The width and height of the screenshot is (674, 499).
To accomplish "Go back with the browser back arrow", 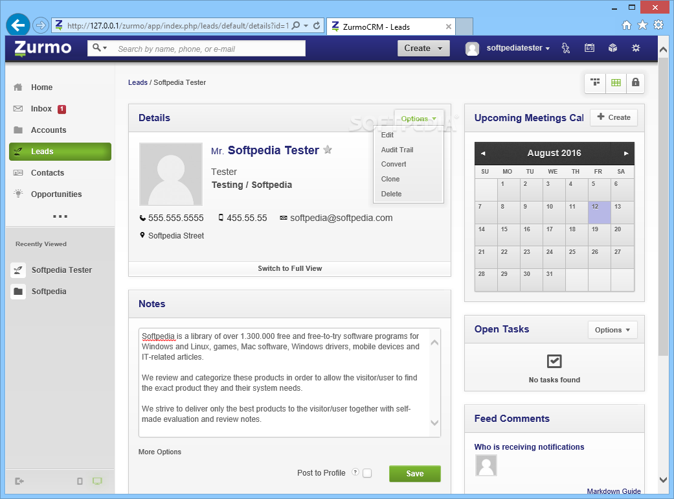I will coord(18,25).
